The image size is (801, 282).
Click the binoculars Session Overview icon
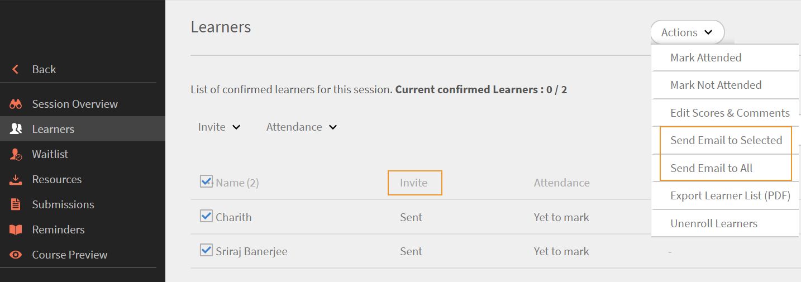(x=16, y=104)
